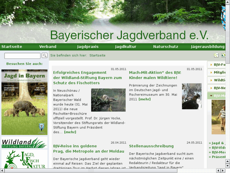The image size is (230, 173).
Task: Collapse the open BJV-Me... sidebar panel
Action: pyautogui.click(x=216, y=96)
